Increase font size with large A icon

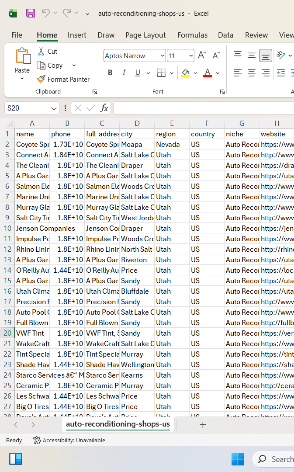pyautogui.click(x=202, y=56)
